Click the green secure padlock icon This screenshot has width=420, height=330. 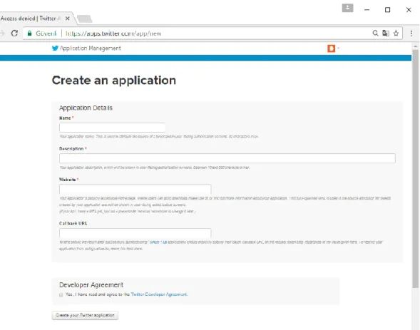30,33
